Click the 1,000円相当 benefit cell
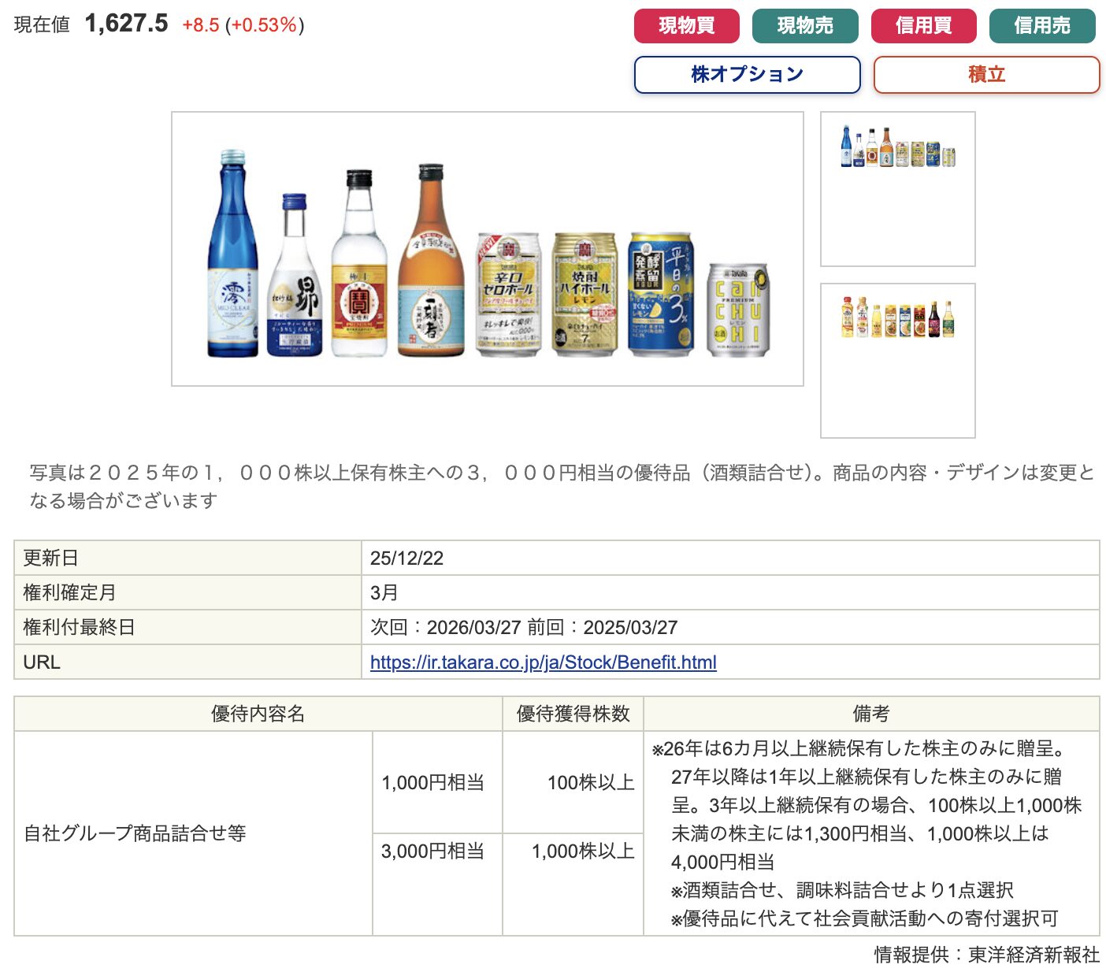This screenshot has width=1106, height=972. click(432, 782)
